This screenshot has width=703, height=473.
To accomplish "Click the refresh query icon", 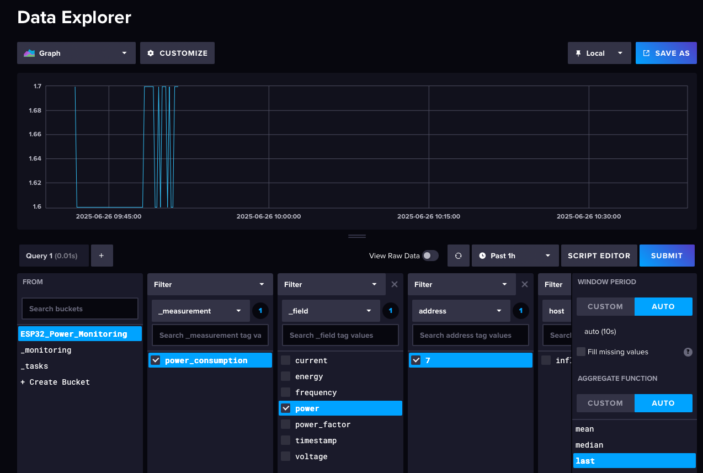I will 458,256.
